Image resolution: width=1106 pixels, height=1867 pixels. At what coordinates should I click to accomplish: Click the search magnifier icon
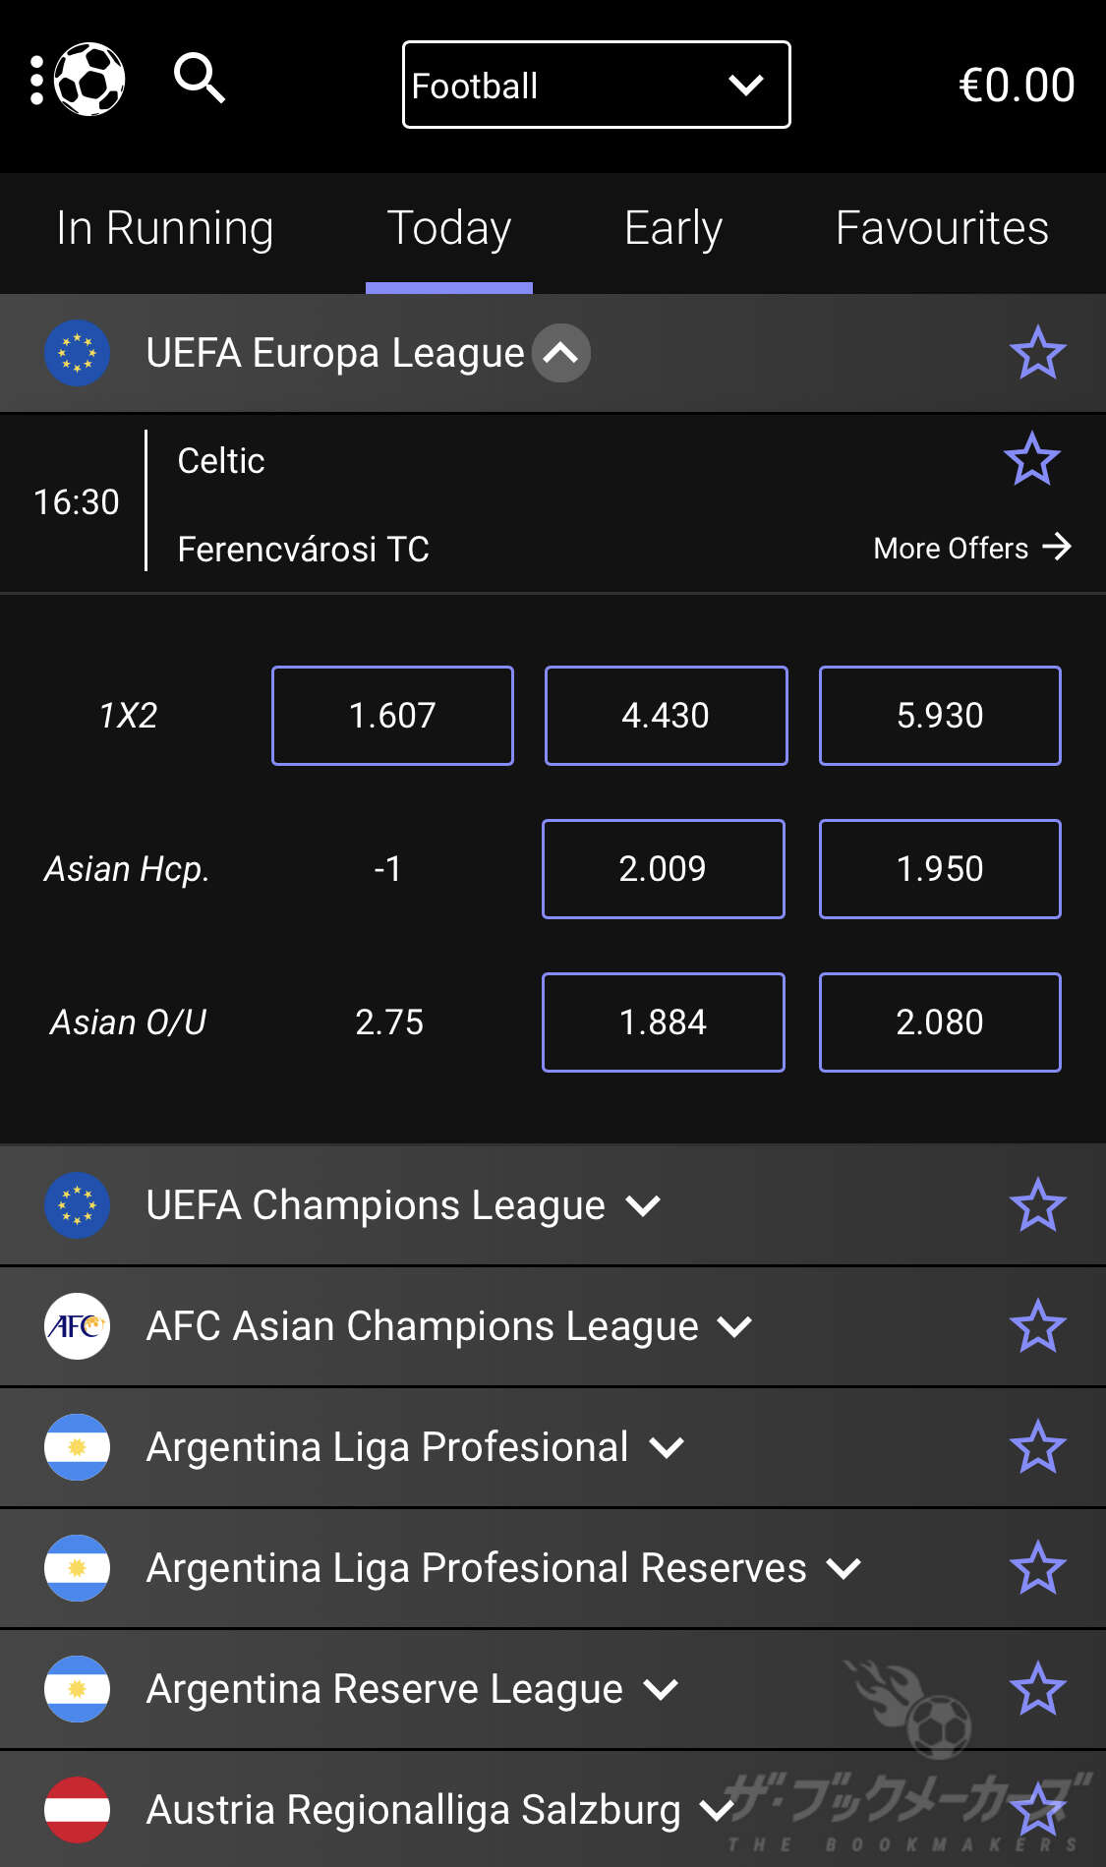point(200,78)
